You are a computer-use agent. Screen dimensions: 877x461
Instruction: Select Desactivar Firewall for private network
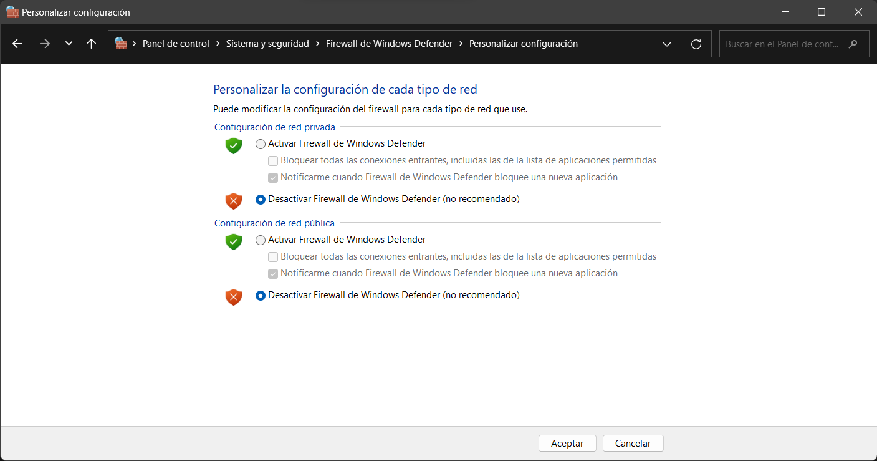click(261, 200)
